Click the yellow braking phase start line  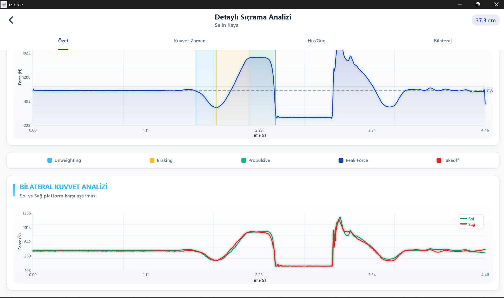[216, 87]
